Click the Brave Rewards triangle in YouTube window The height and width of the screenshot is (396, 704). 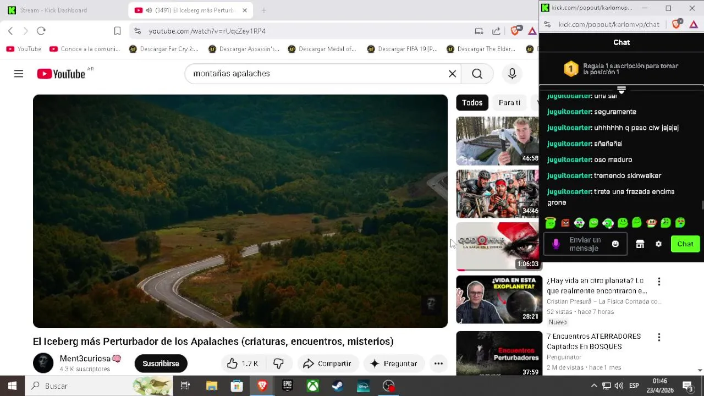pos(532,31)
